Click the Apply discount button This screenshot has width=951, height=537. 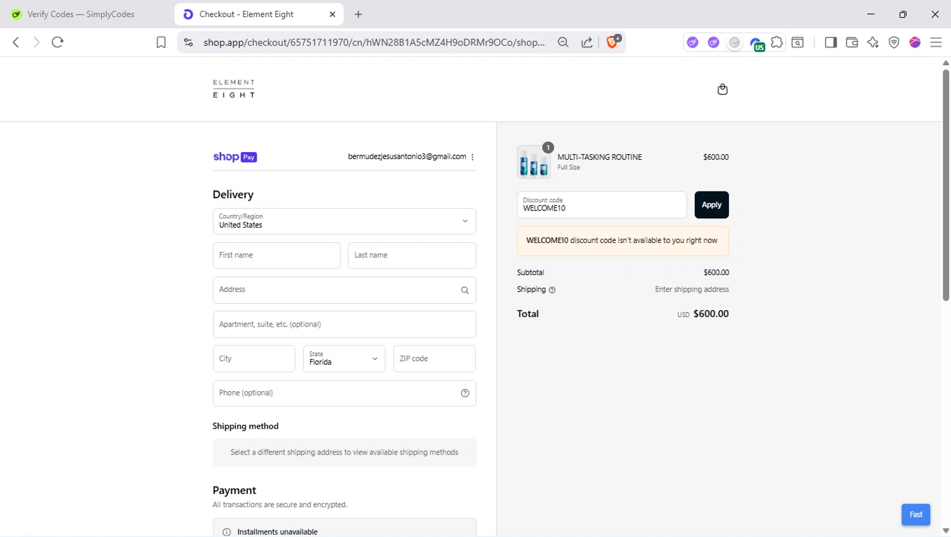pyautogui.click(x=711, y=205)
